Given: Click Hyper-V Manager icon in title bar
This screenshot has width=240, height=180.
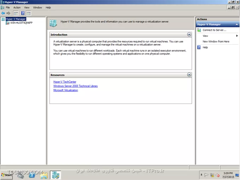Looking at the screenshot, I should pos(2,2).
